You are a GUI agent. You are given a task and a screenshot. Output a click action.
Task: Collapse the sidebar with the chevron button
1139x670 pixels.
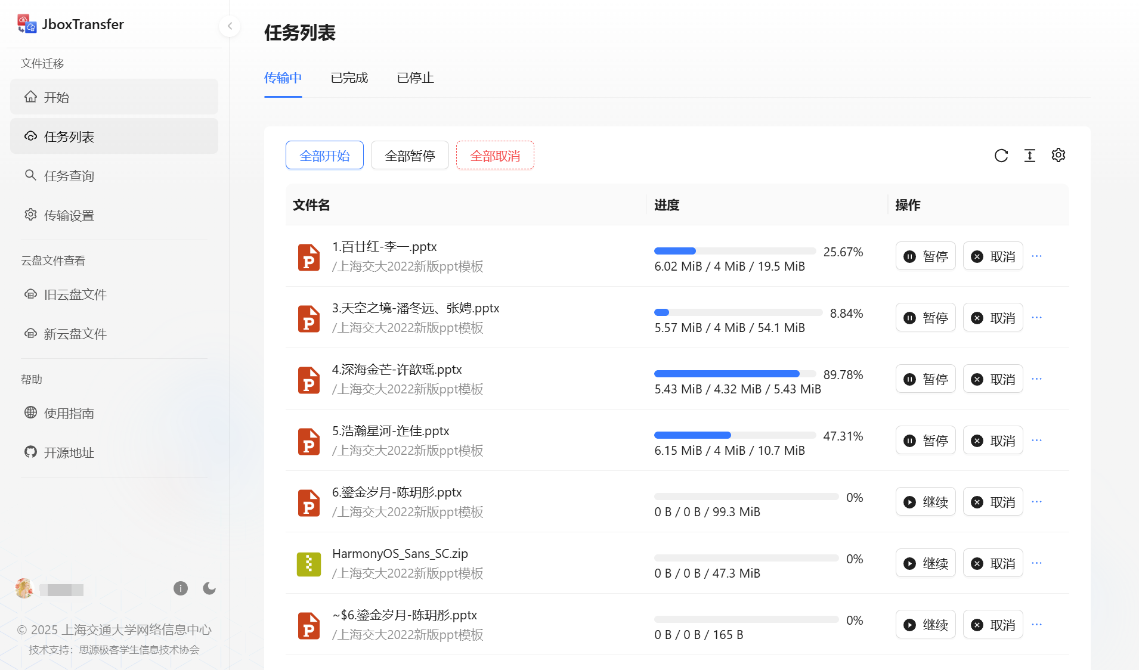coord(230,26)
